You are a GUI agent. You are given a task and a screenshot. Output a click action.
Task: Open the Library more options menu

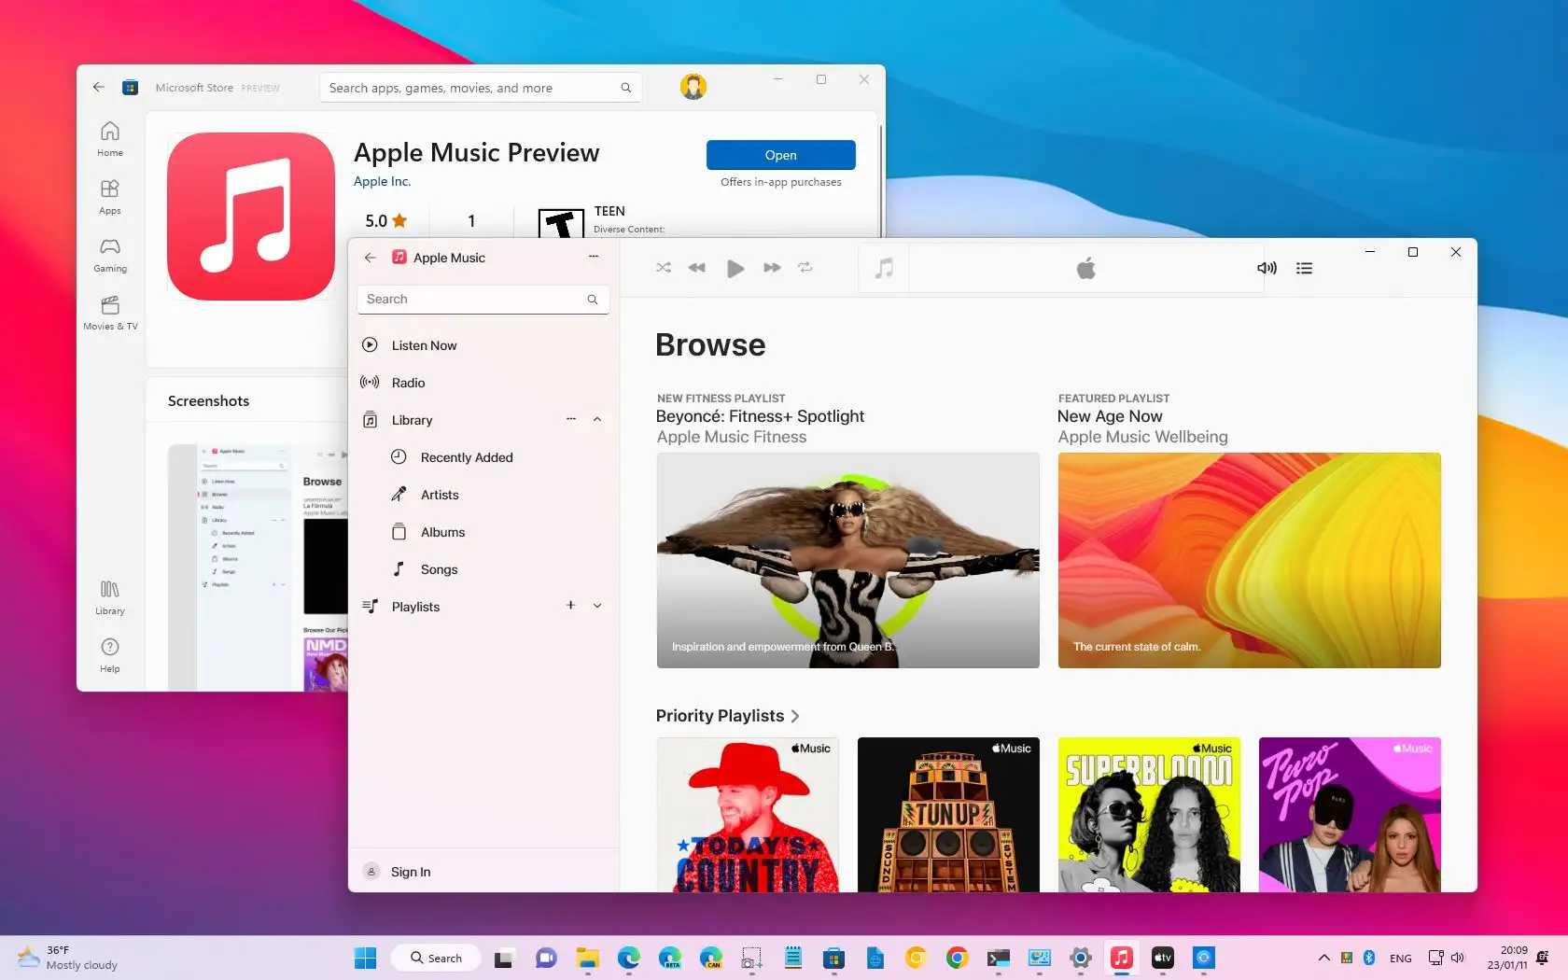click(570, 419)
